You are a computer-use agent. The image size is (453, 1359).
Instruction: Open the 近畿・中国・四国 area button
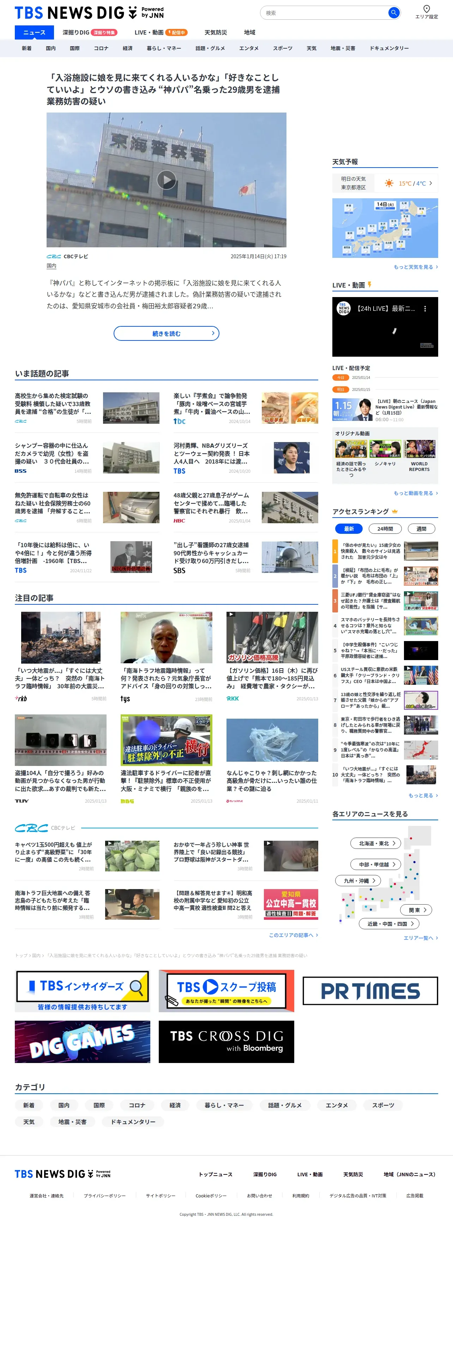point(389,924)
